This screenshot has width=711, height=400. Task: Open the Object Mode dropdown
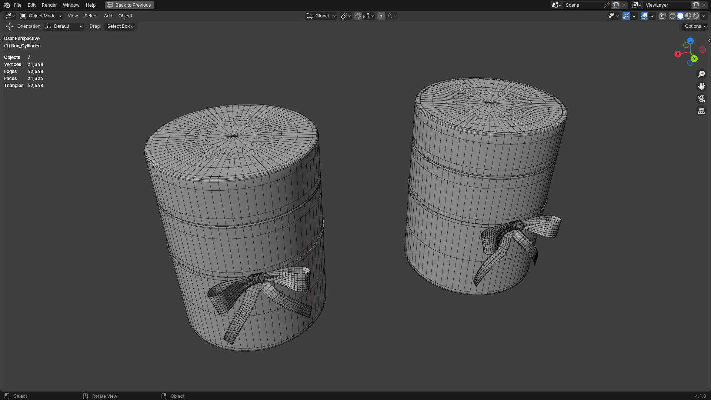pyautogui.click(x=41, y=16)
